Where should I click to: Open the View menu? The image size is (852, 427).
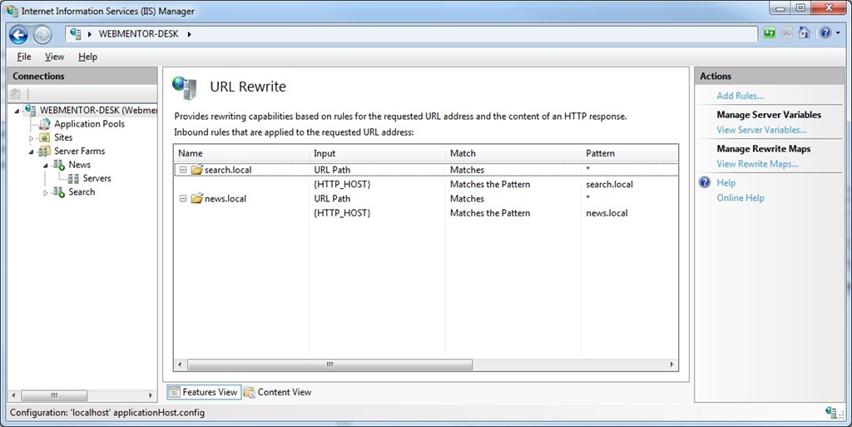pos(54,57)
